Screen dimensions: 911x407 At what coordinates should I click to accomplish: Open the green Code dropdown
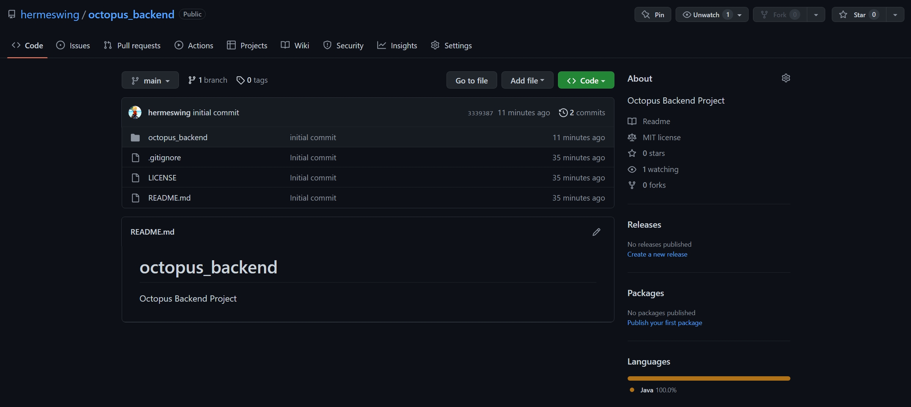(x=585, y=80)
